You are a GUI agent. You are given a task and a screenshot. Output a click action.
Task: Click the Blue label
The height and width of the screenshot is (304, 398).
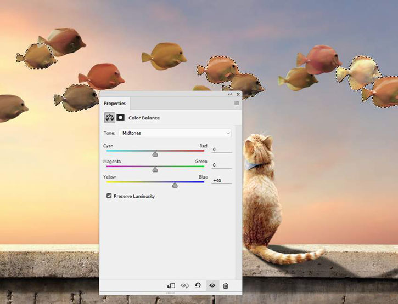pos(203,177)
